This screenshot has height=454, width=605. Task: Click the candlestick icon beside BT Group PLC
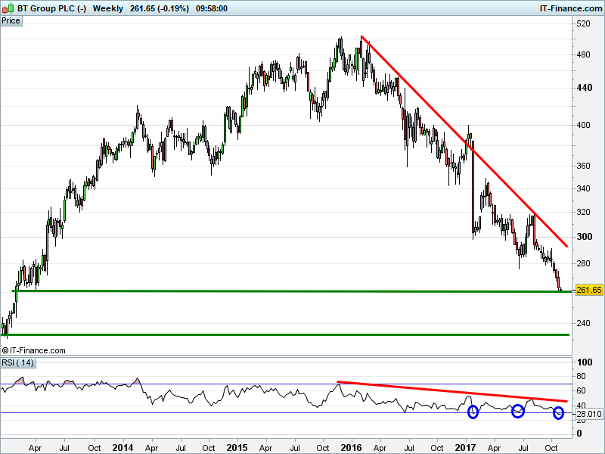click(x=8, y=8)
